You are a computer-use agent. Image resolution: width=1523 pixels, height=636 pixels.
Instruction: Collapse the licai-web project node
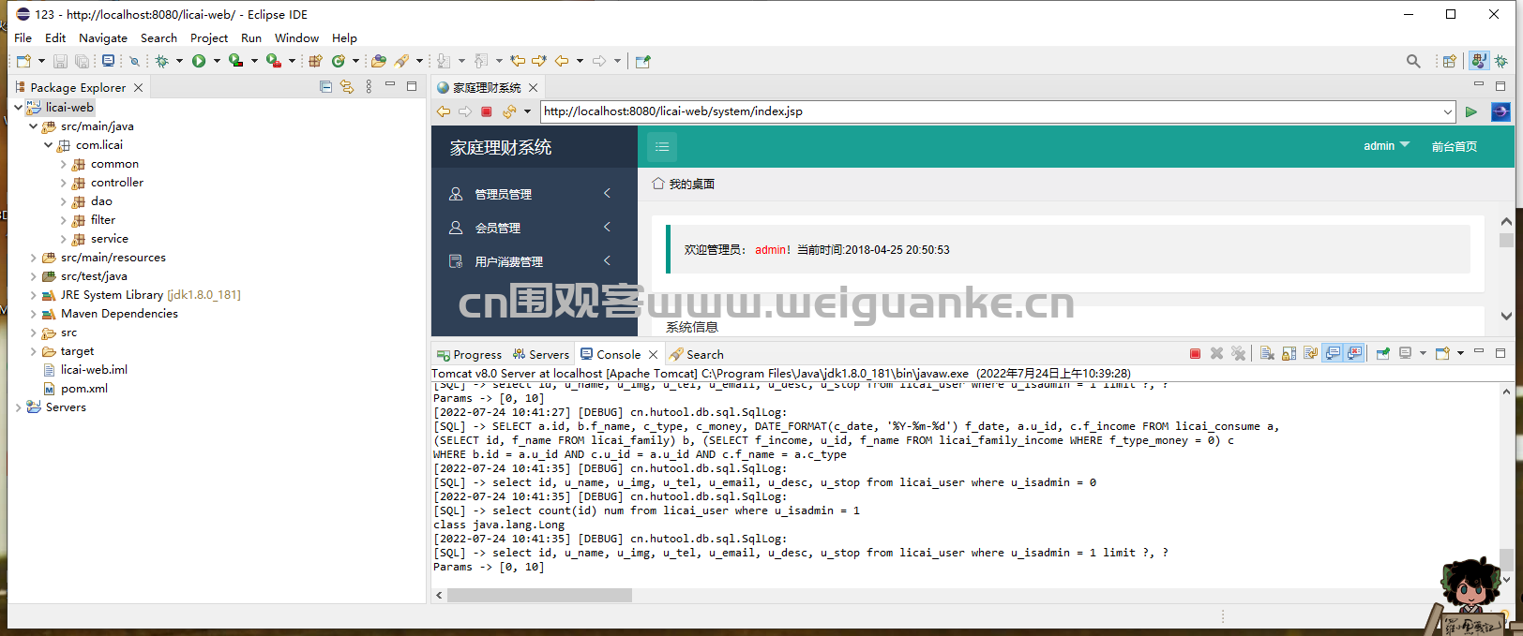(18, 108)
